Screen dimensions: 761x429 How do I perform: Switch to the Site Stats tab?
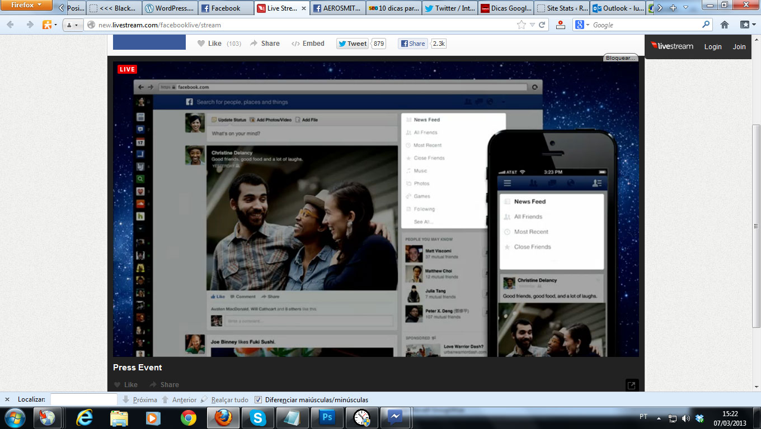tap(562, 8)
